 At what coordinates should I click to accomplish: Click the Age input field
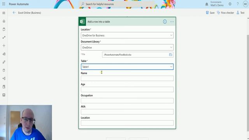pos(127,89)
